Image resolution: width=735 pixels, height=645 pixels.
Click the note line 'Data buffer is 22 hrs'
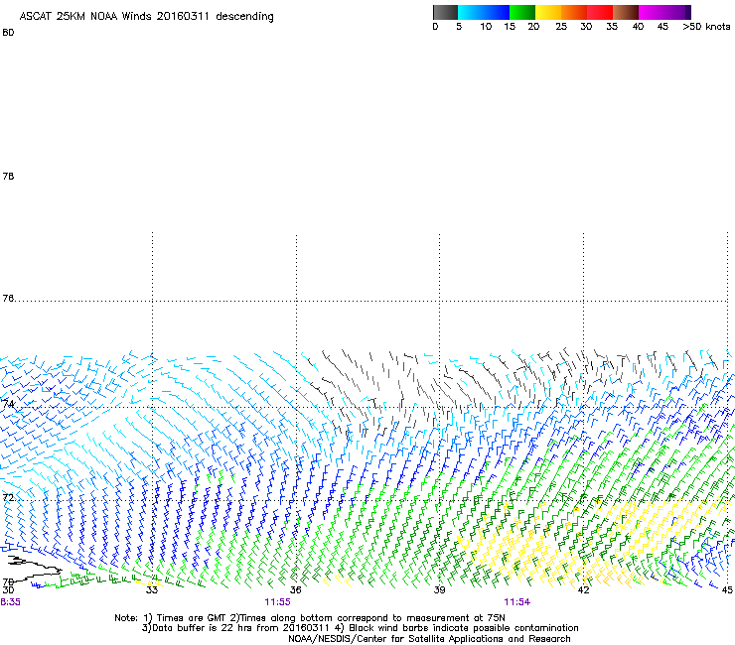point(203,628)
